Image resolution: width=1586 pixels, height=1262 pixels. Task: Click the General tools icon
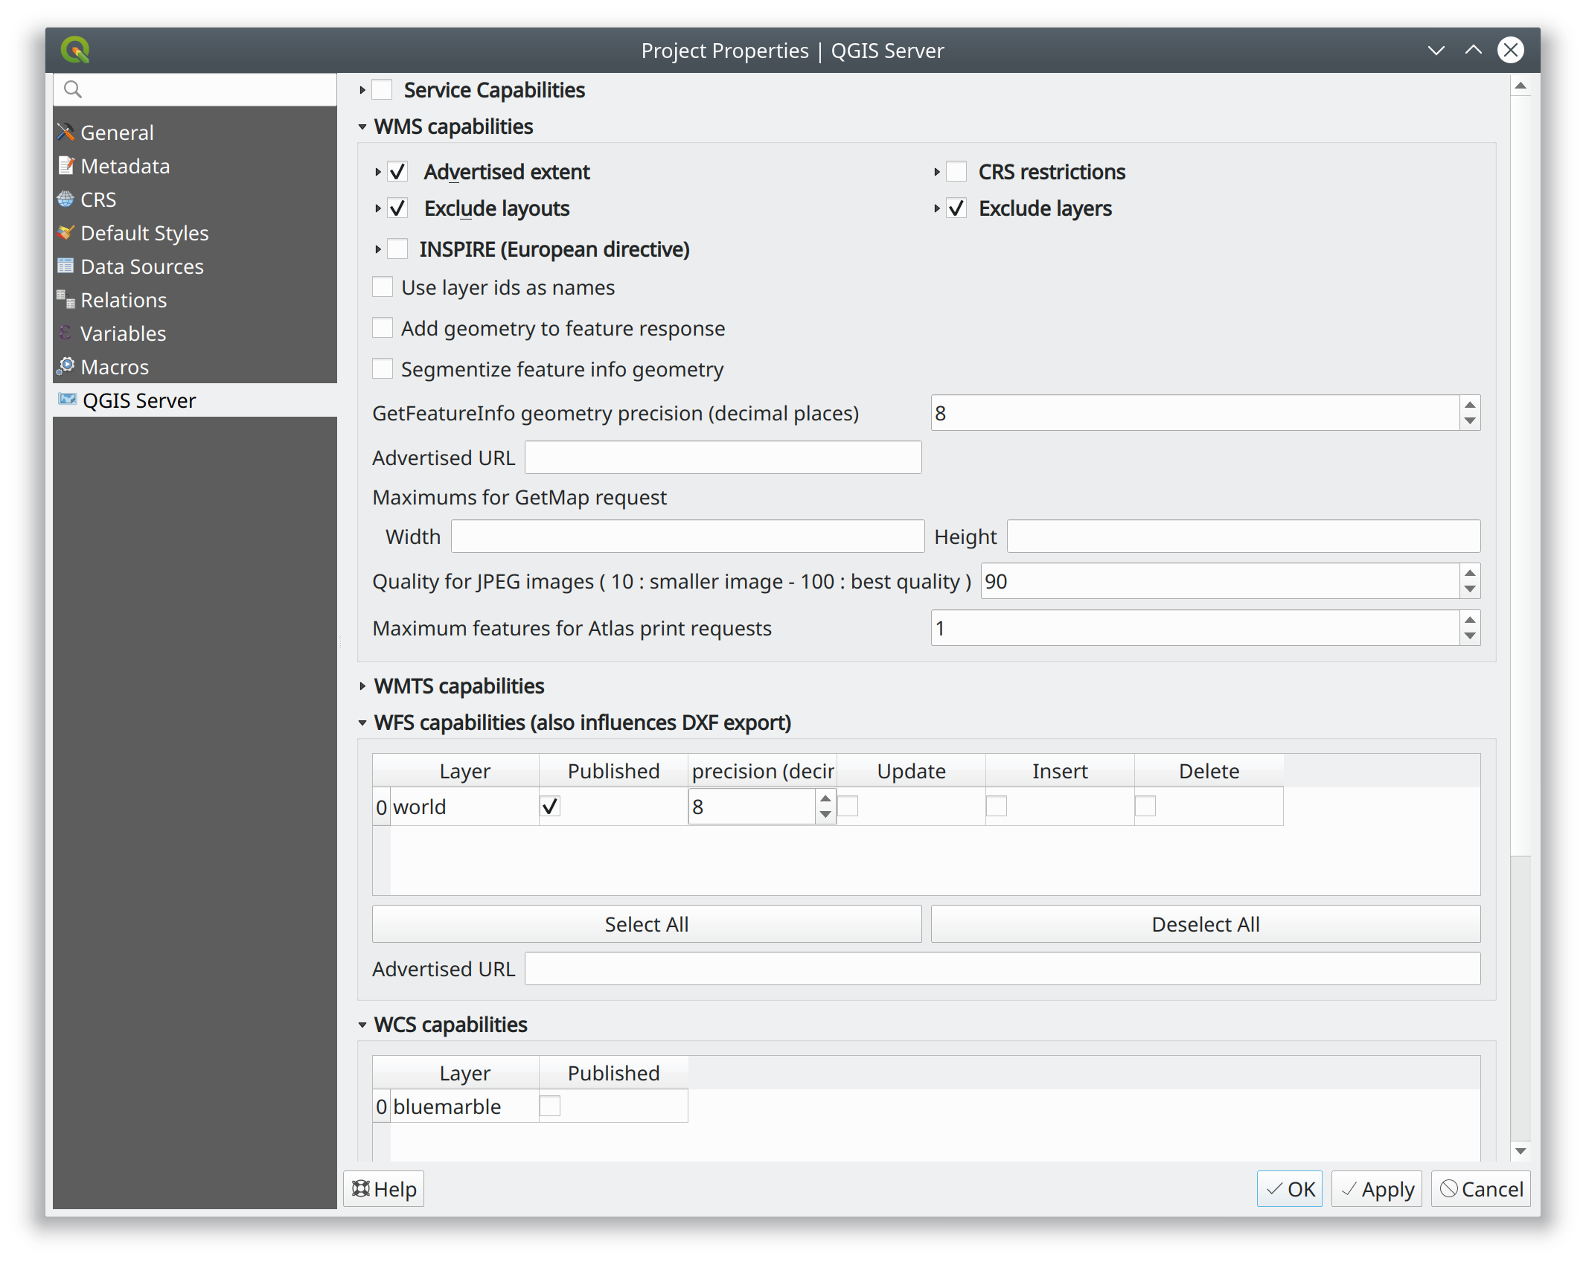click(65, 132)
